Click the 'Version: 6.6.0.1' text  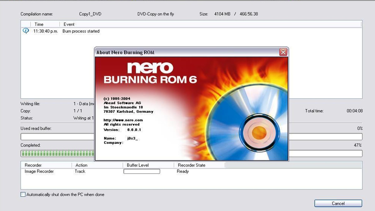point(122,130)
